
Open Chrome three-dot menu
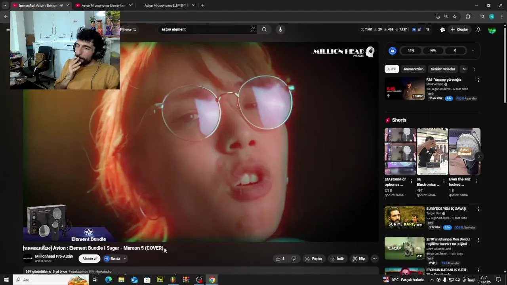[x=501, y=17]
